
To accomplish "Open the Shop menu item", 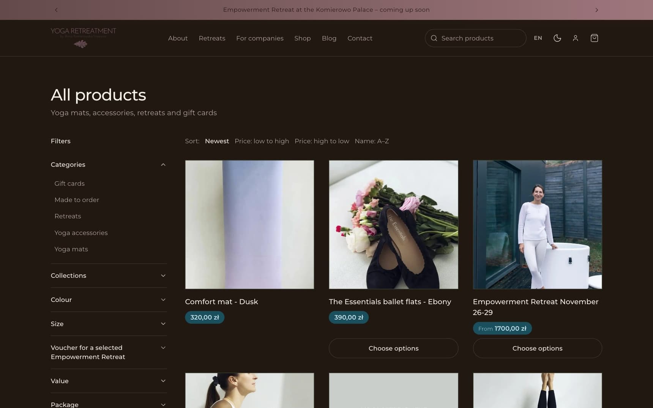I will coord(303,38).
